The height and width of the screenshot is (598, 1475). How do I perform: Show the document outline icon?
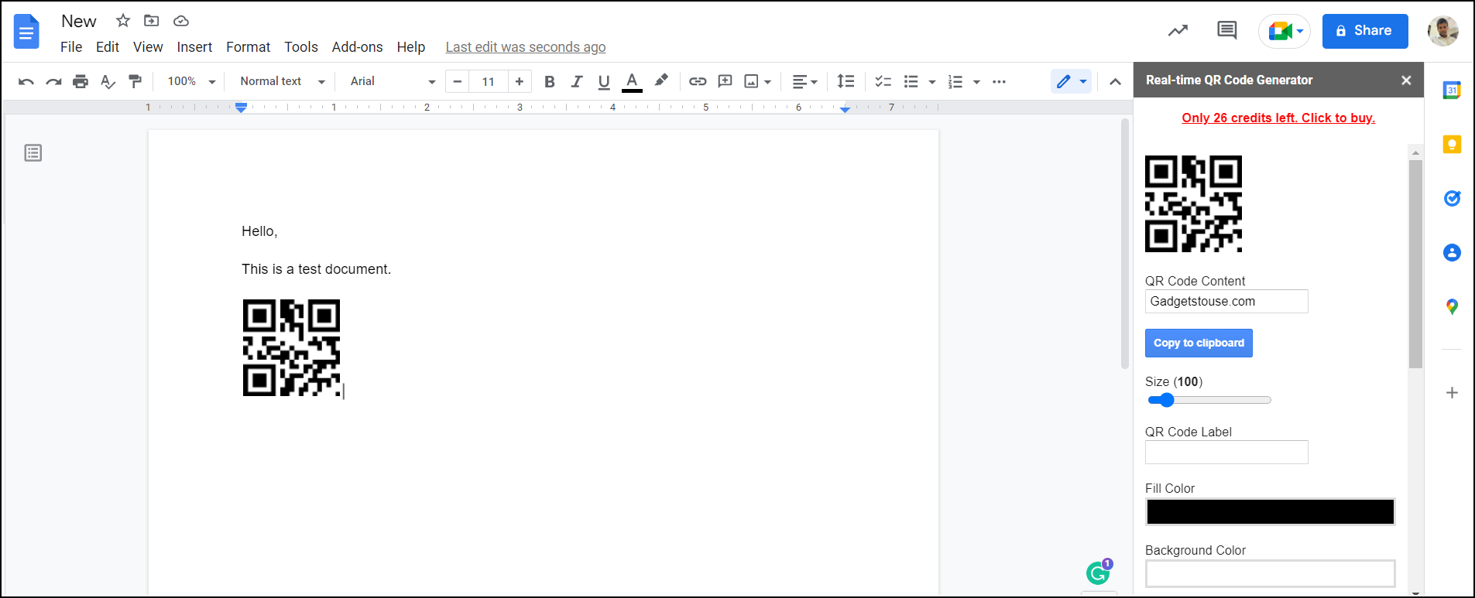(33, 153)
